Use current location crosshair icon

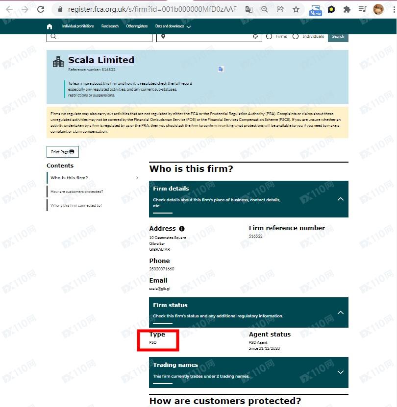coord(255,36)
